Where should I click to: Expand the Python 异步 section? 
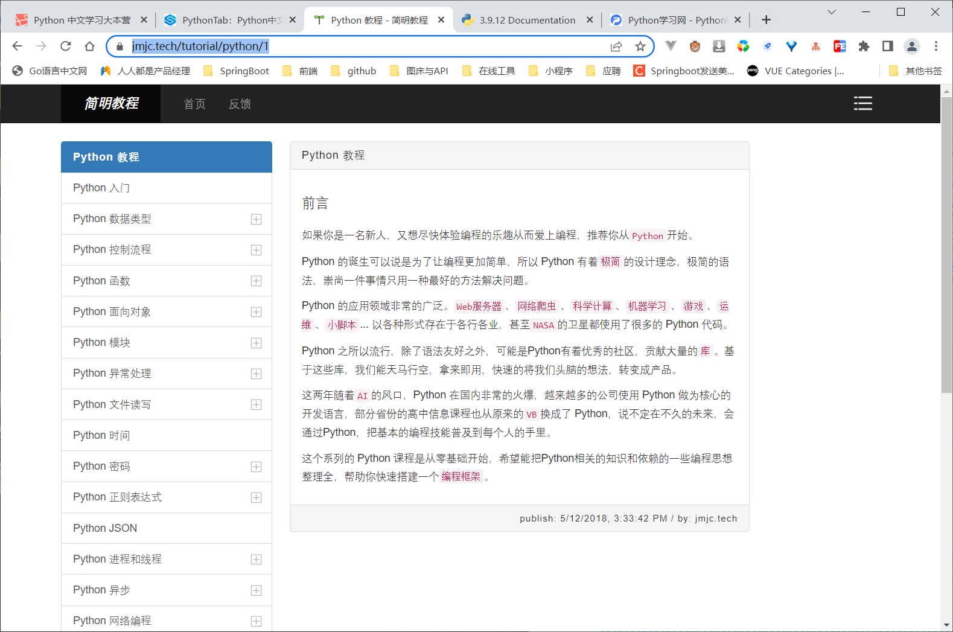(257, 590)
